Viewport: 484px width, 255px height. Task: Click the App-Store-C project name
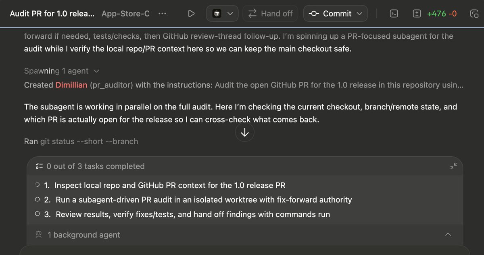(x=125, y=14)
